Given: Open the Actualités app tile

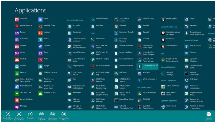Looking at the screenshot, I should tap(21, 20).
